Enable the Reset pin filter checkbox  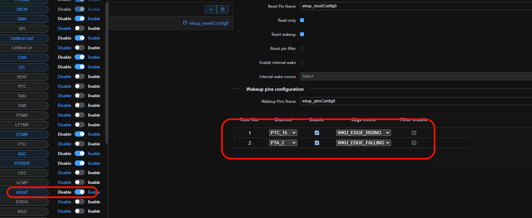click(x=302, y=49)
